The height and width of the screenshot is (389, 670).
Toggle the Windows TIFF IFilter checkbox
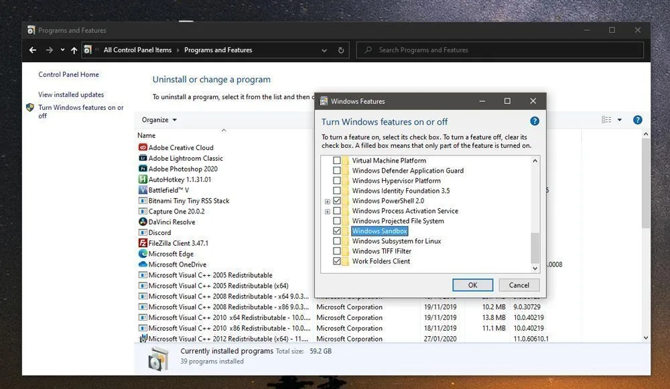coord(337,251)
